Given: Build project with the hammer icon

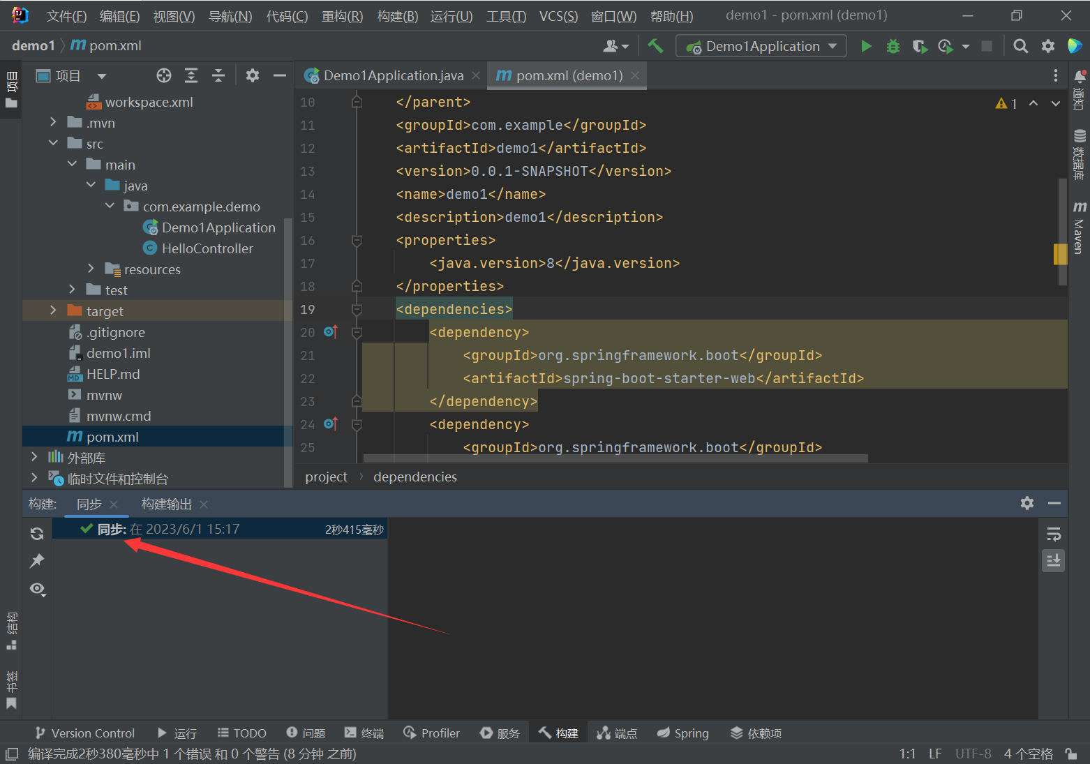Looking at the screenshot, I should 655,46.
